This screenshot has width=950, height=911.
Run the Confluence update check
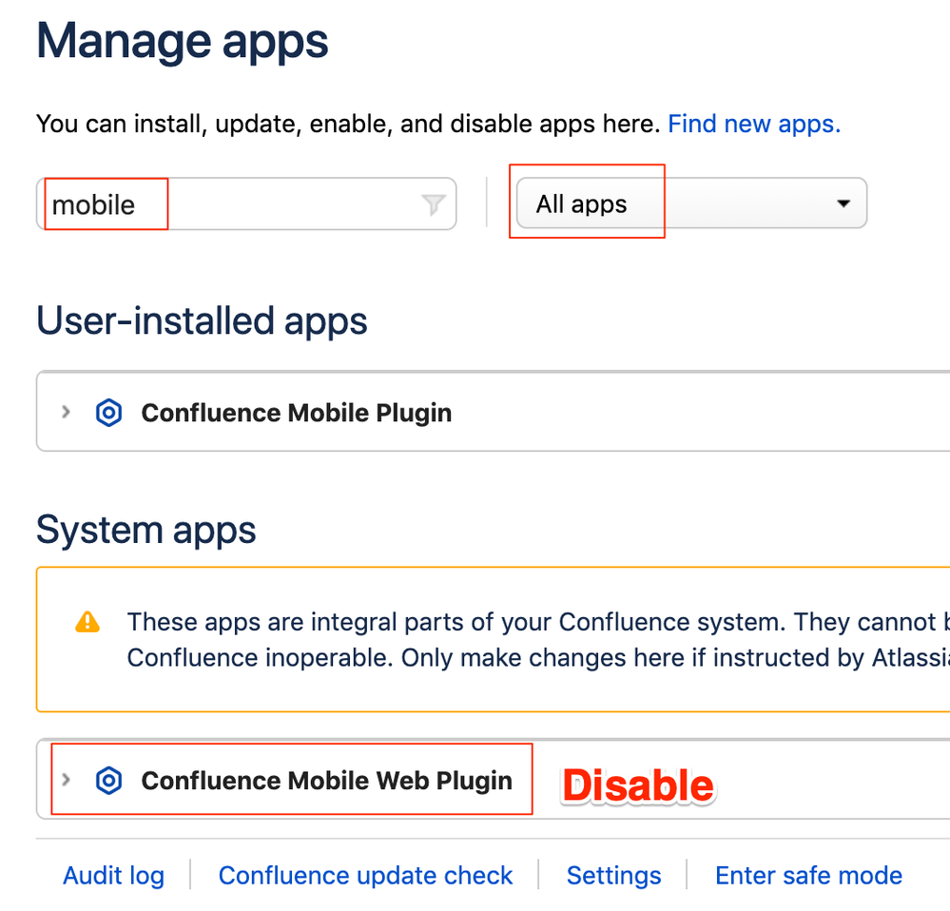coord(365,875)
